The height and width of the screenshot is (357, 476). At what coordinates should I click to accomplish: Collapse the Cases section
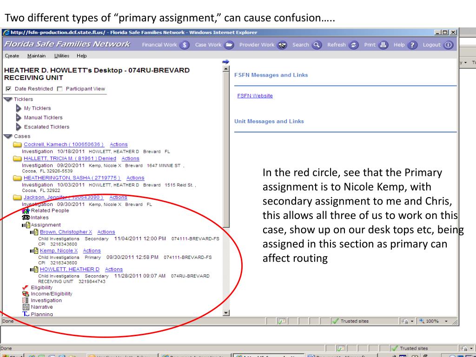[8, 136]
